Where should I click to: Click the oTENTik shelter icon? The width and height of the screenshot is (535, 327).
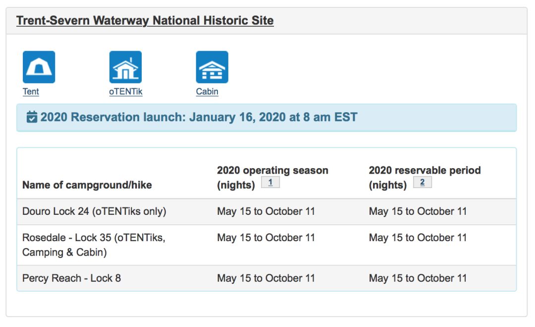tap(125, 67)
